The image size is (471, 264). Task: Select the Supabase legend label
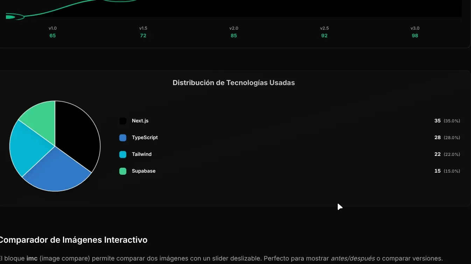tap(143, 171)
